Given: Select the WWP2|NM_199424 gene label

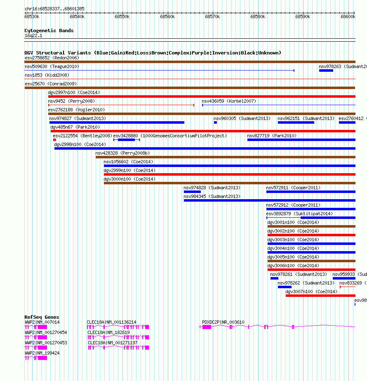Looking at the screenshot, I should click(42, 353).
